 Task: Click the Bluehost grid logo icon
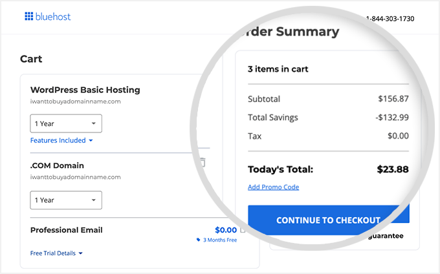(x=28, y=16)
